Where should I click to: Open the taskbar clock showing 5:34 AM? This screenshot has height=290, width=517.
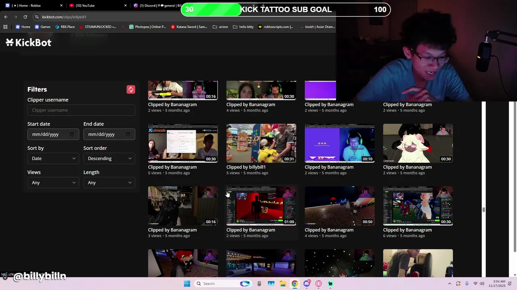coord(497,284)
